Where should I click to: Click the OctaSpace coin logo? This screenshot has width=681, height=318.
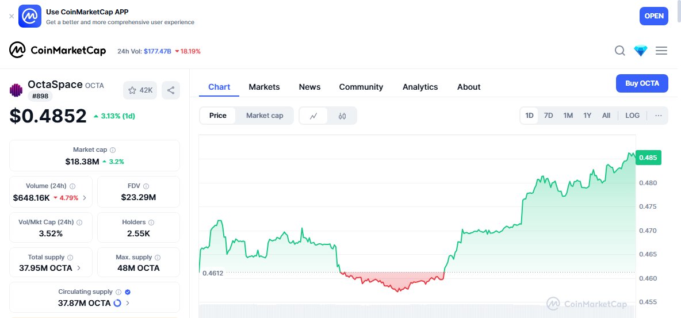(x=16, y=90)
